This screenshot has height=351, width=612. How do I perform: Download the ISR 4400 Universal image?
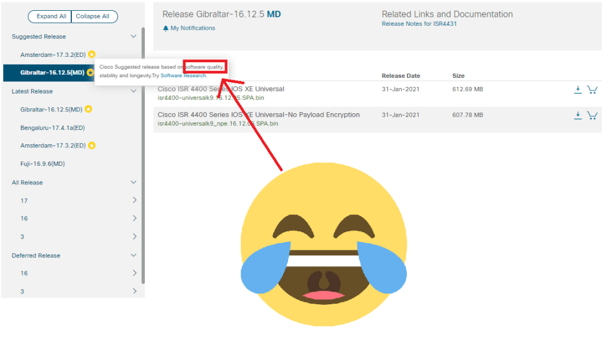pyautogui.click(x=578, y=90)
